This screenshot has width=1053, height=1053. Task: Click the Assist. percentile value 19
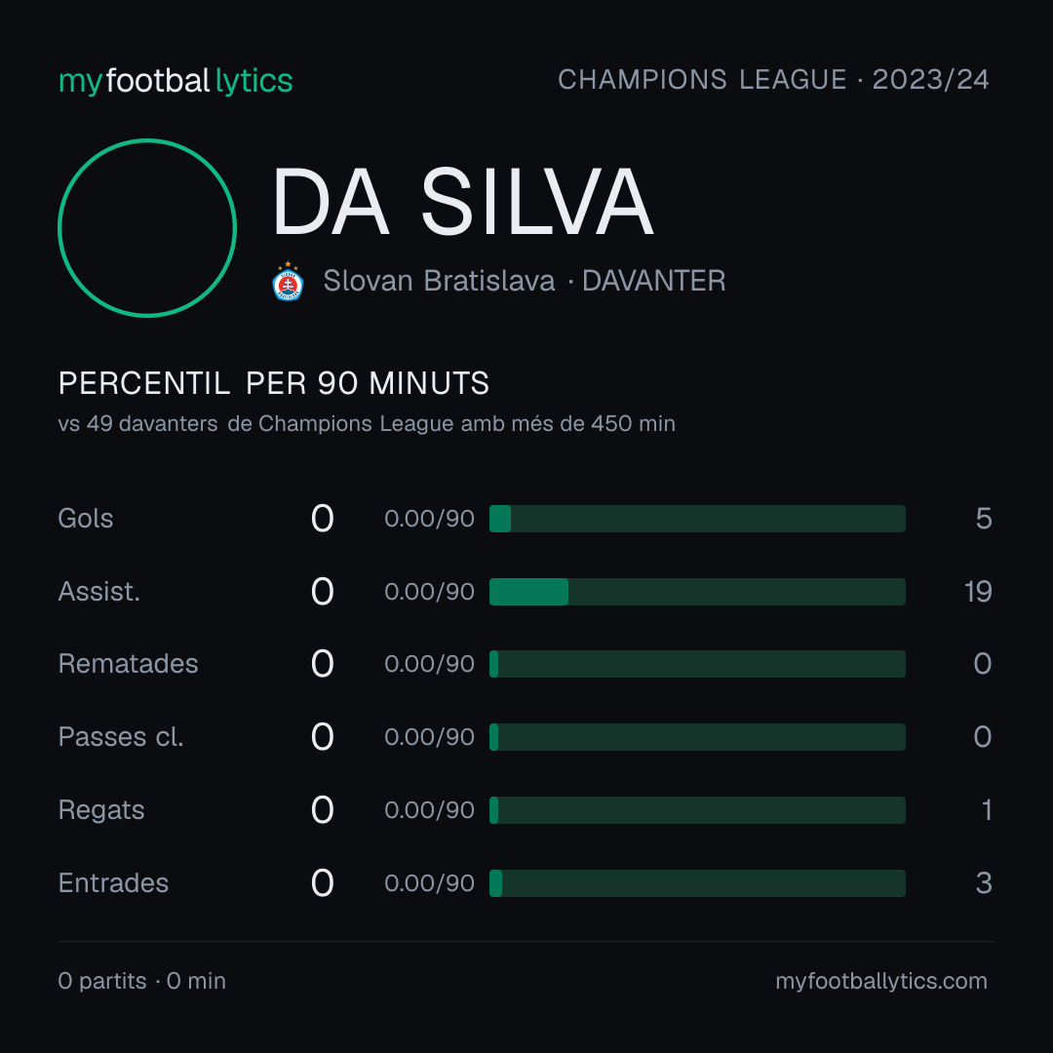pyautogui.click(x=978, y=592)
